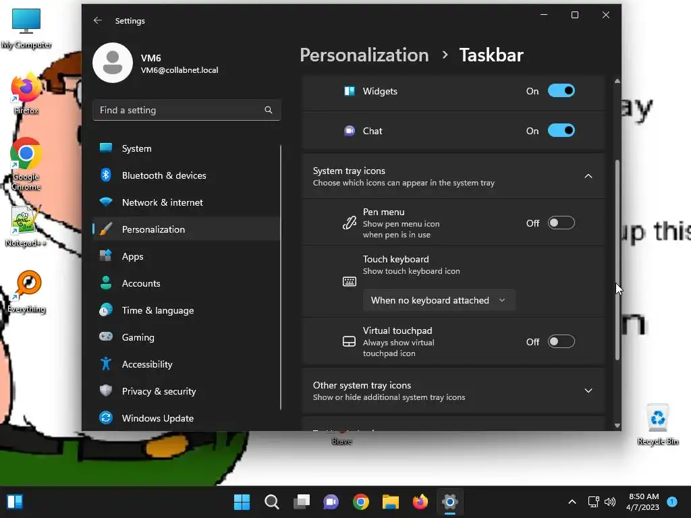691x518 pixels.
Task: Click the settings page vertical scrollbar thumb
Action: pos(617,260)
